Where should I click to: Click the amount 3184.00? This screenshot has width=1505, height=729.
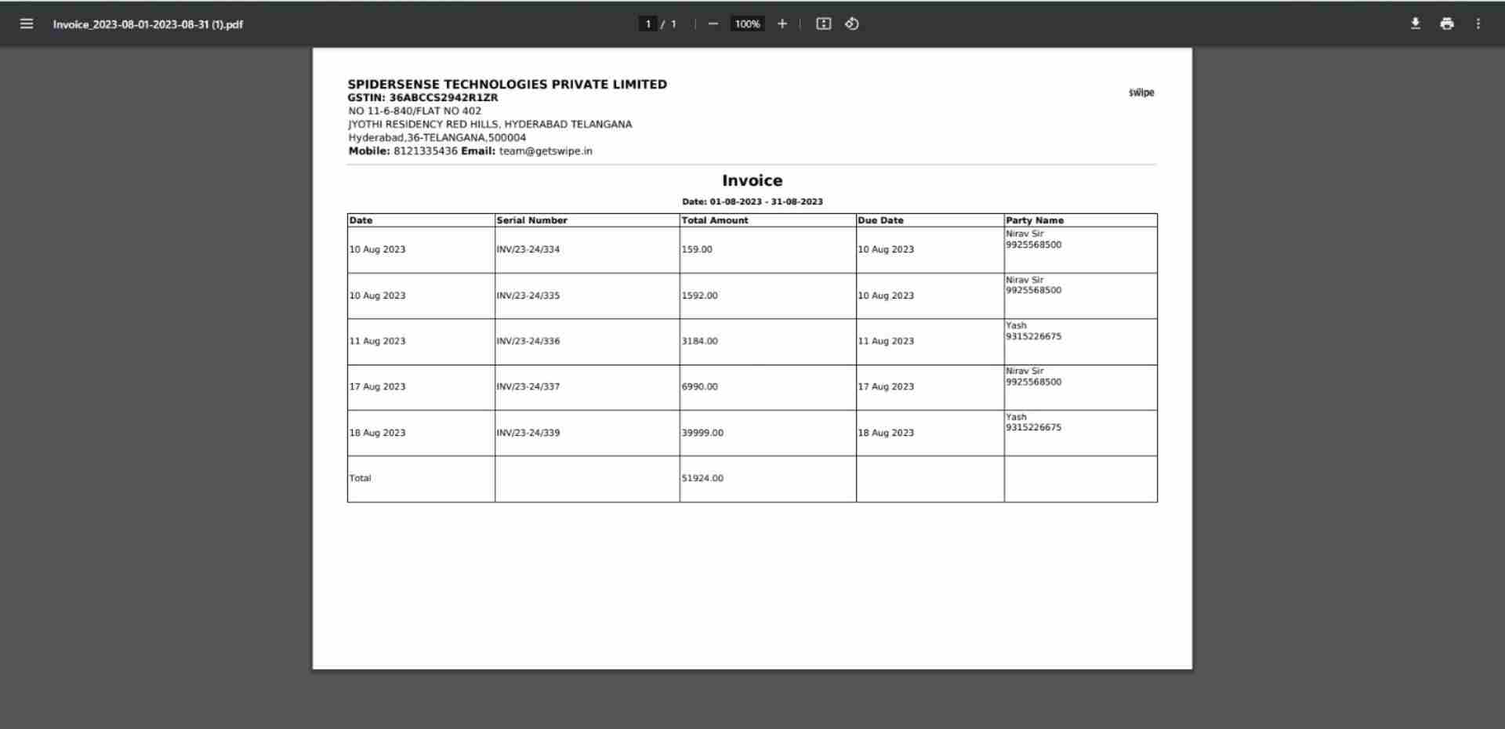[x=699, y=341]
